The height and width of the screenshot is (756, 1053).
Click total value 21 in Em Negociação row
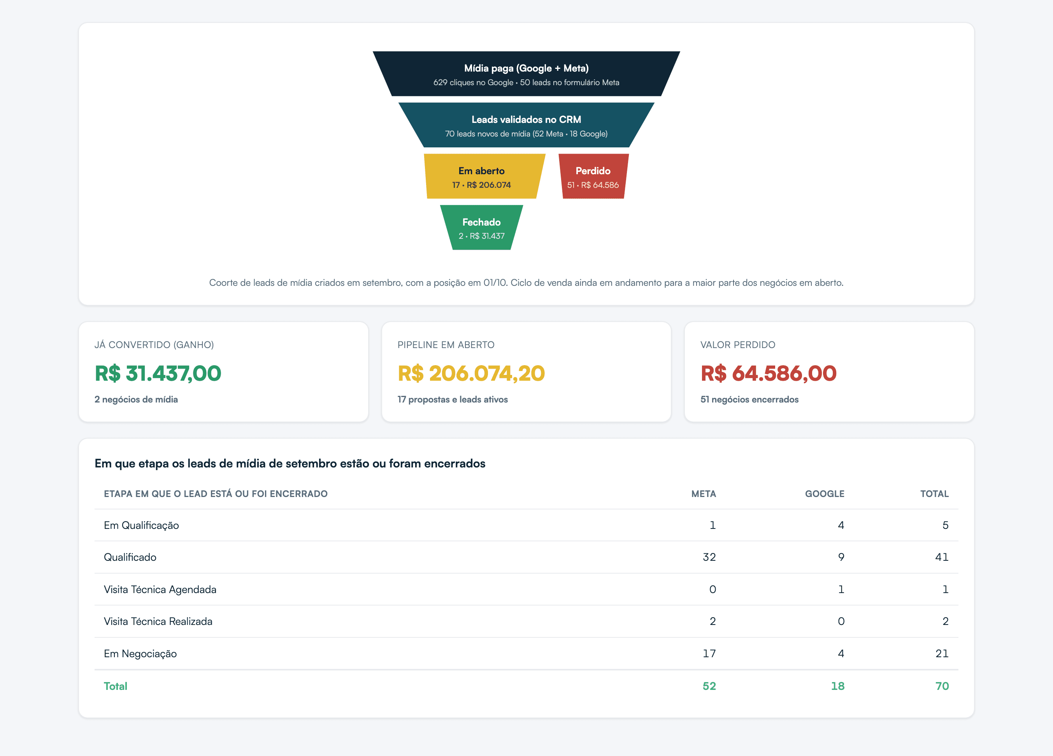coord(942,653)
